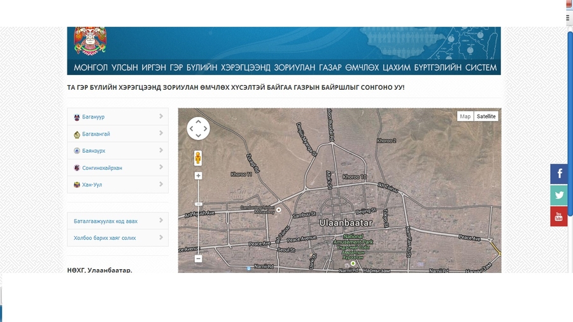The image size is (573, 322).
Task: Open the Facebook share button
Action: coord(559,174)
